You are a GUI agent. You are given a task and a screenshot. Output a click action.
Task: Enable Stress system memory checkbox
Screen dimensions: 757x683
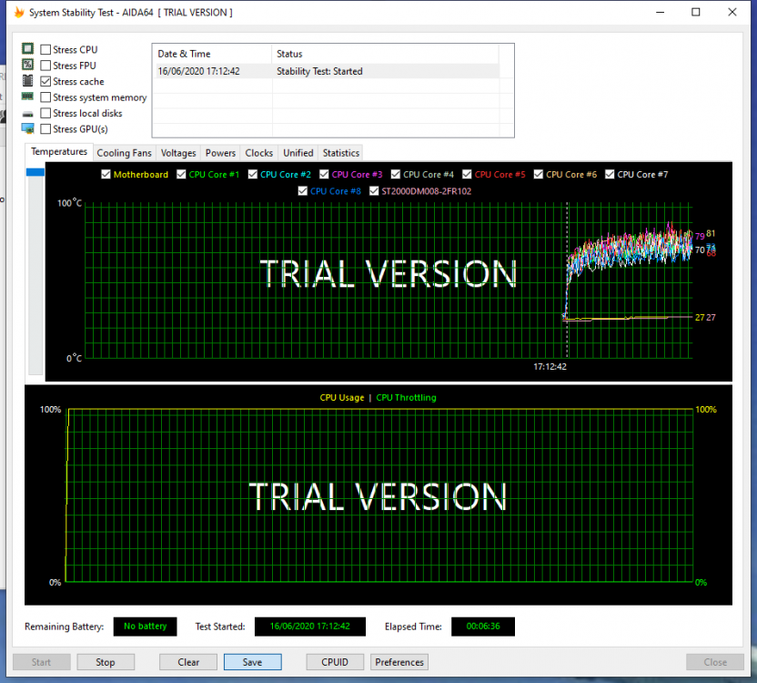pyautogui.click(x=45, y=97)
